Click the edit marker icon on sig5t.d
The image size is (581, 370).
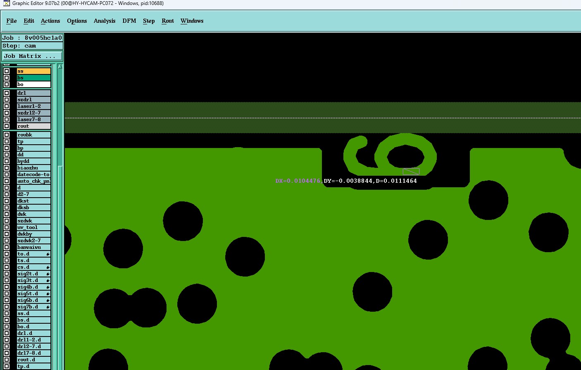tap(48, 294)
